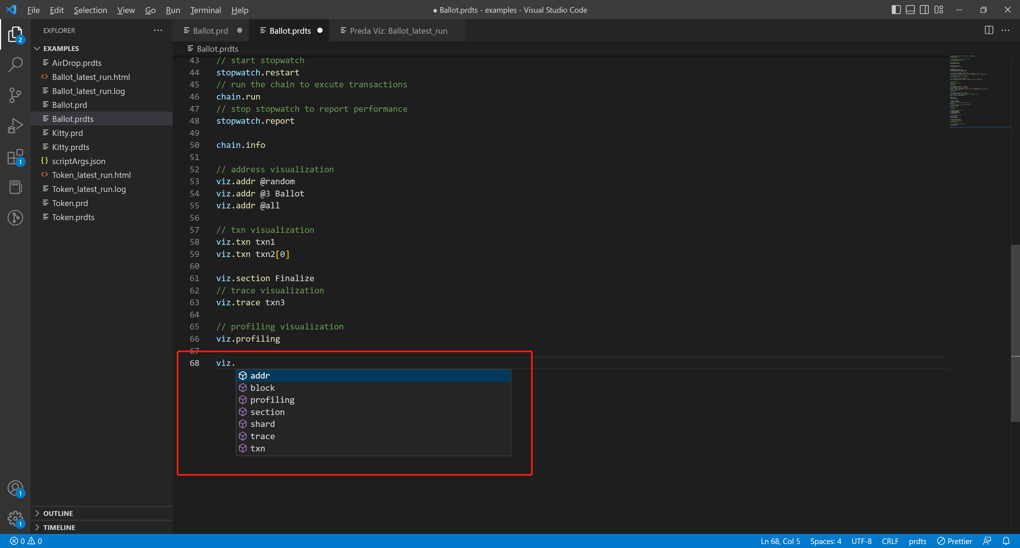Open Extensions view icon
Image resolution: width=1020 pixels, height=548 pixels.
[15, 157]
